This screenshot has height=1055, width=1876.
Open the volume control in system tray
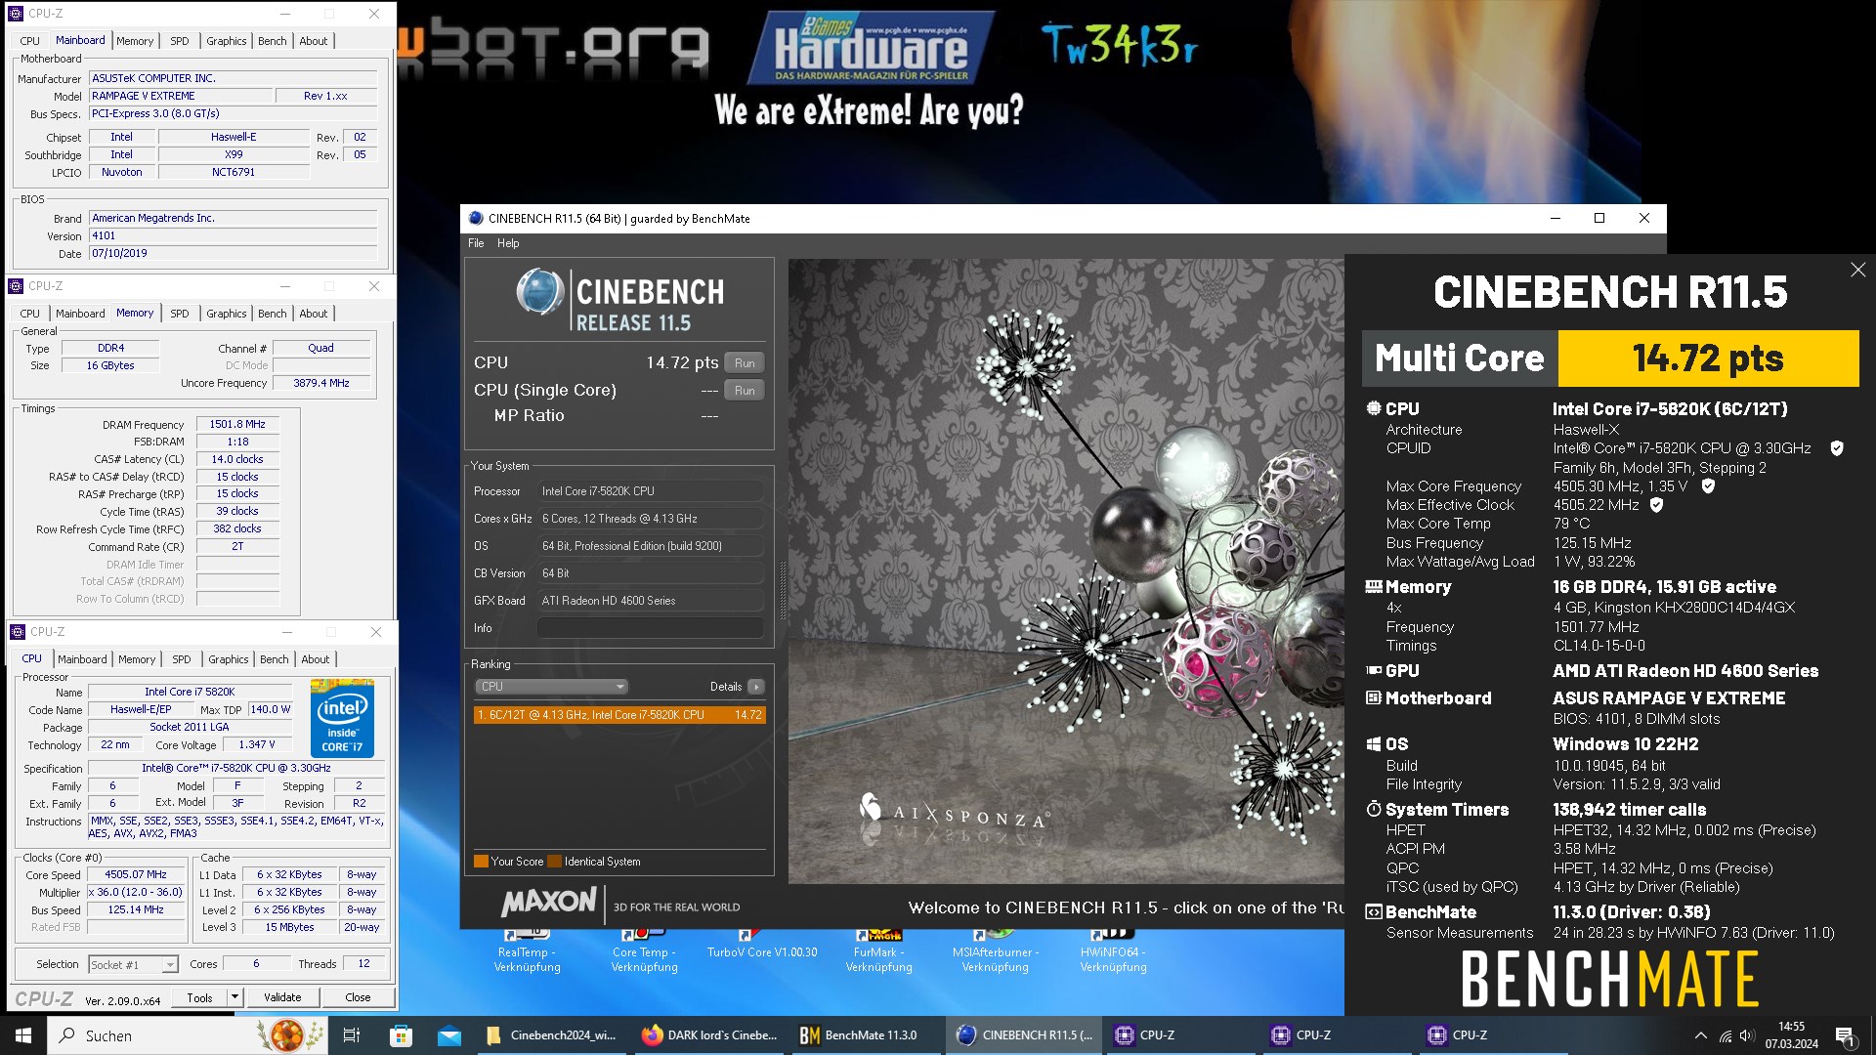[1748, 1035]
